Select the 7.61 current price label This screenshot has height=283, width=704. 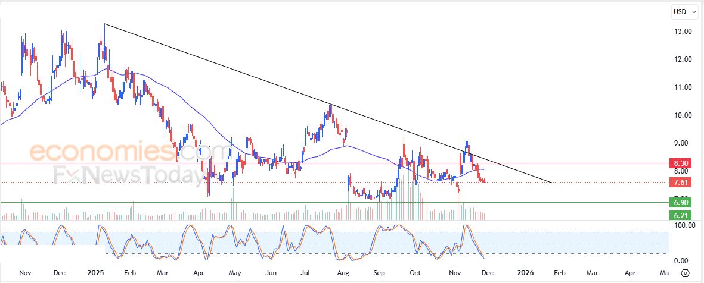tap(680, 183)
